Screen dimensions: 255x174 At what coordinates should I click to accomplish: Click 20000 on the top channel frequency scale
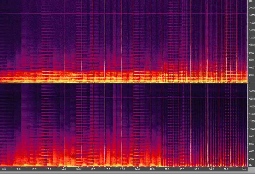(x=252, y=7)
